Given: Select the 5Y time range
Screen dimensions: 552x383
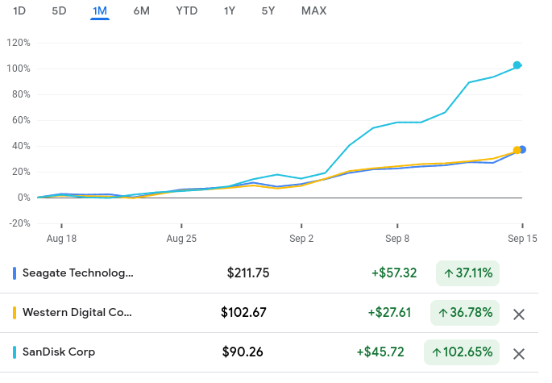Looking at the screenshot, I should (268, 10).
